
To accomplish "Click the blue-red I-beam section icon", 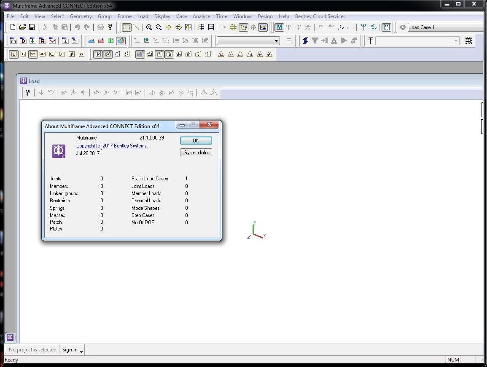I will click(305, 41).
